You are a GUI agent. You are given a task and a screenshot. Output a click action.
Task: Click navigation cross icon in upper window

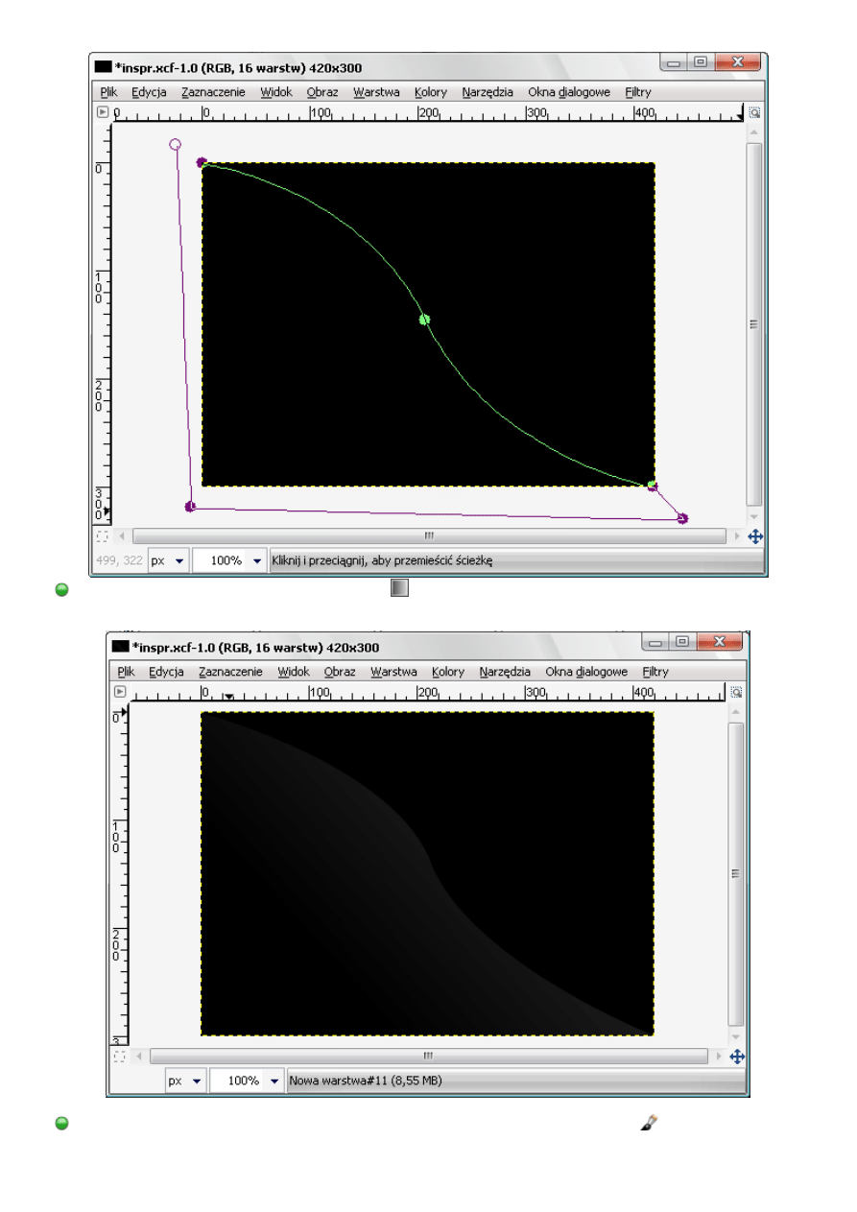coord(754,537)
